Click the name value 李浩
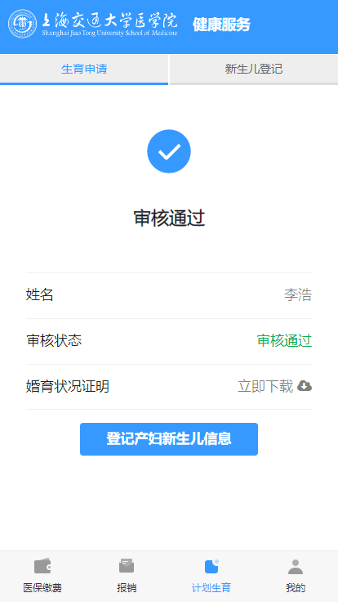Screen dimensions: 338x602 tap(298, 294)
